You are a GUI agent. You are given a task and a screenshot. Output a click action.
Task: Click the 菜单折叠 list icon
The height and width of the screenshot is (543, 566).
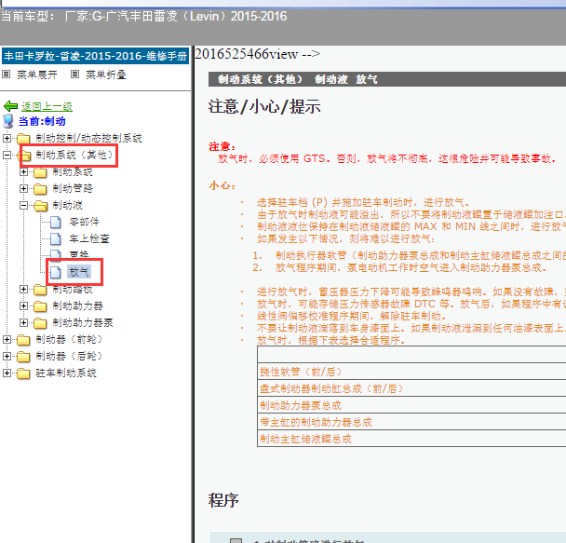[x=74, y=75]
